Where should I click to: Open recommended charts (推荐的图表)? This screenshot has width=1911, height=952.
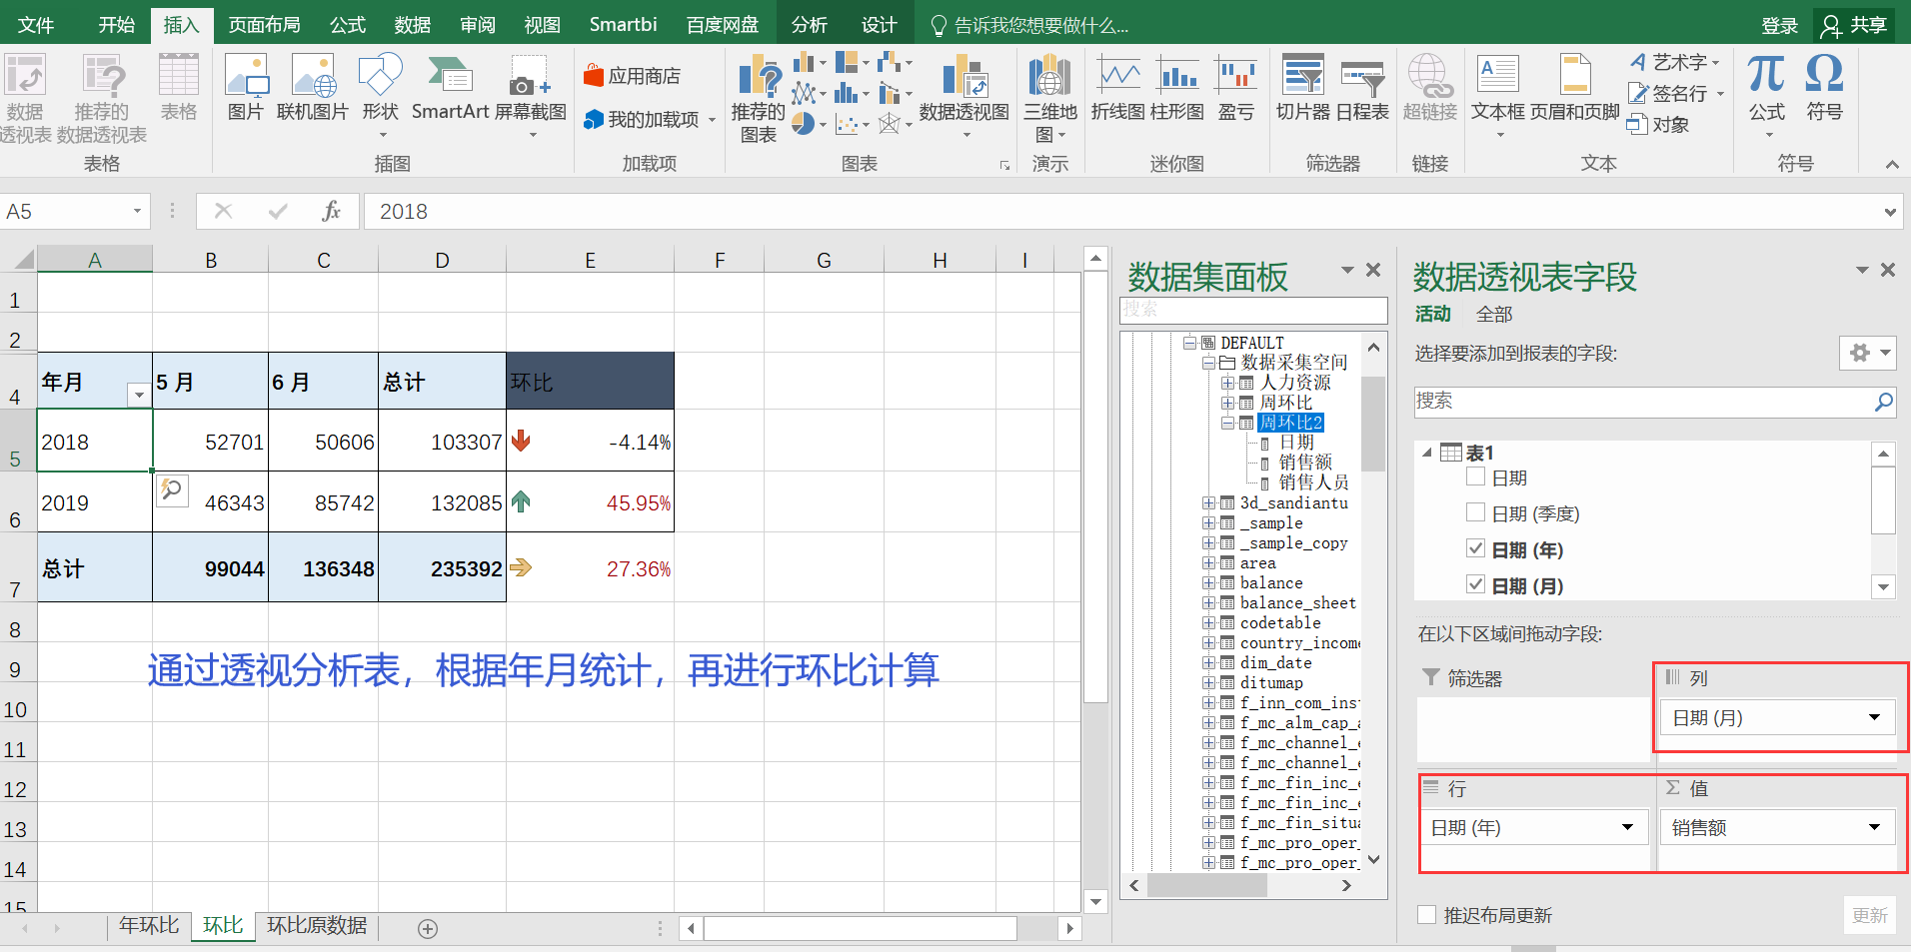(758, 98)
